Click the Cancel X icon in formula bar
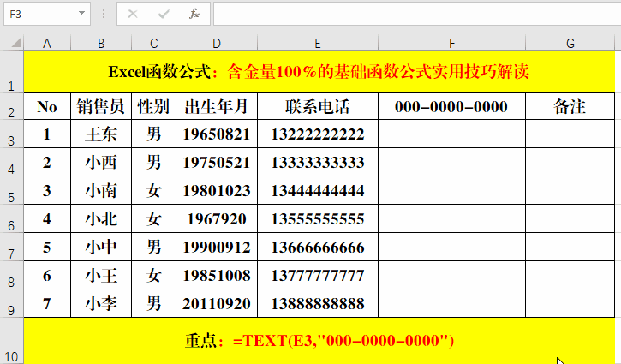This screenshot has width=621, height=364. point(133,15)
